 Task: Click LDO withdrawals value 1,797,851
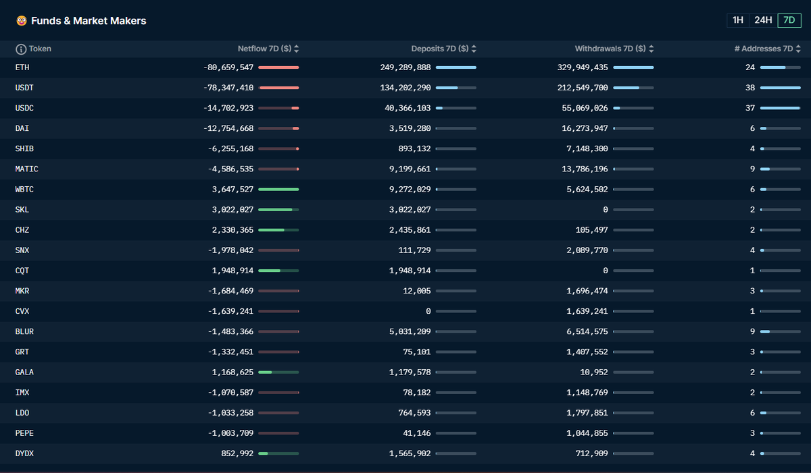point(587,412)
